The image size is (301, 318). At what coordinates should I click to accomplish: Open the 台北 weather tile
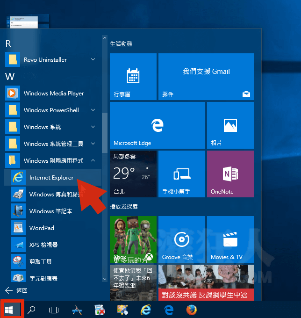[x=133, y=174]
